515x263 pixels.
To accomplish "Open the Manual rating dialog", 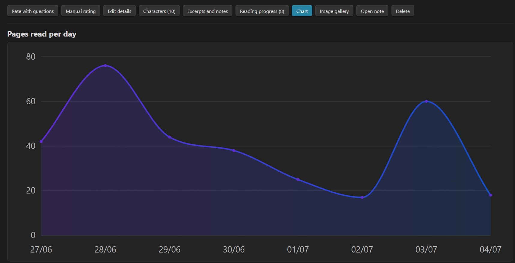I will point(81,11).
